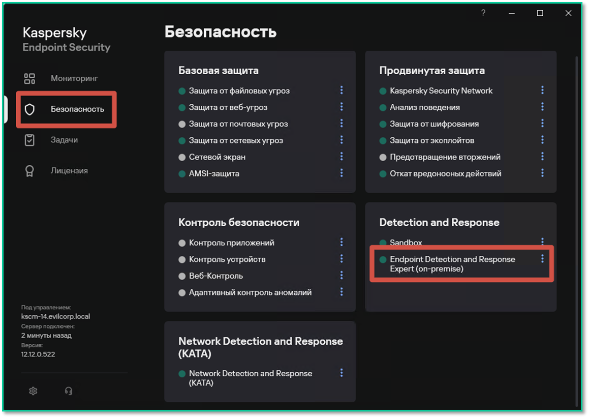
Task: Open Защита от файловых угроз component
Action: 239,91
